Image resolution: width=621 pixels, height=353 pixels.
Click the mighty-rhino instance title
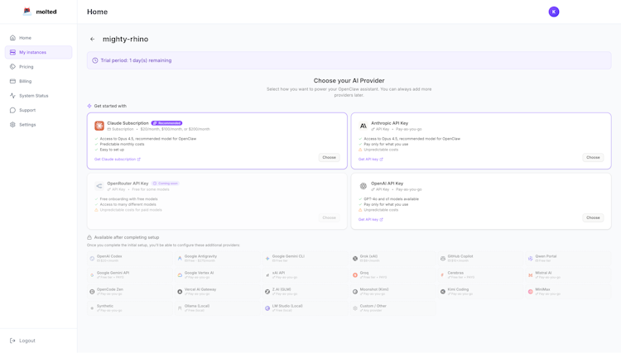coord(126,39)
